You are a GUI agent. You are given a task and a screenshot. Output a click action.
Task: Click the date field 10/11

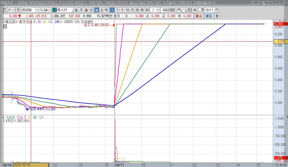tap(209, 10)
